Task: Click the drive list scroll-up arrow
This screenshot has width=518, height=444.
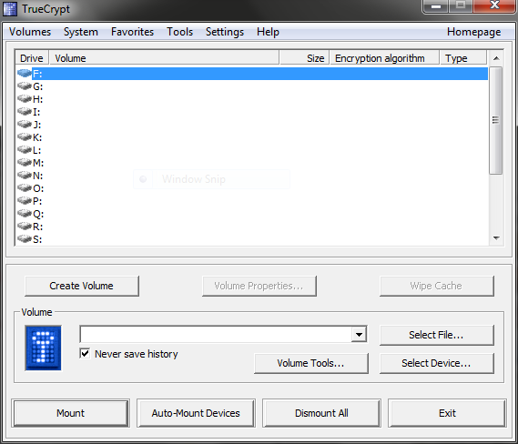Action: [496, 58]
